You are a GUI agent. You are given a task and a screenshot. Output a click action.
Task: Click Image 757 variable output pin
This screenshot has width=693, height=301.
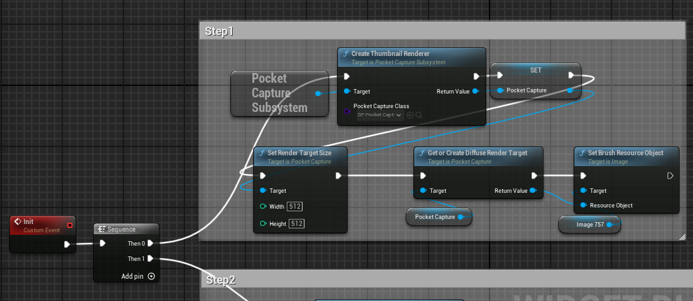(610, 225)
